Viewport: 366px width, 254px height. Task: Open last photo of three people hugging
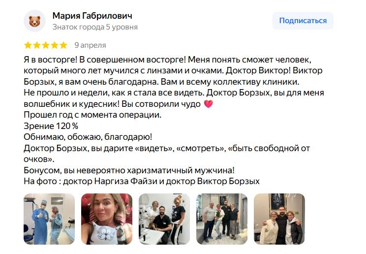coord(279,219)
